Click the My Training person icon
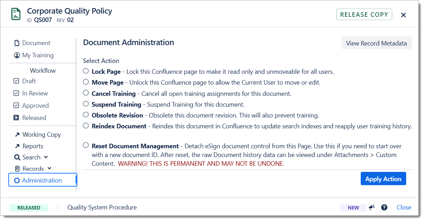This screenshot has width=424, height=221. 16,55
